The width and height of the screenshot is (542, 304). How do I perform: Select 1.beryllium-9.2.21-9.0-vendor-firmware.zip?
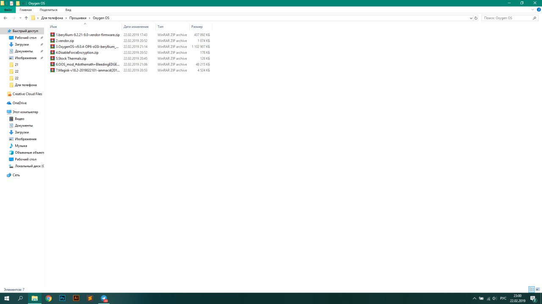click(88, 35)
